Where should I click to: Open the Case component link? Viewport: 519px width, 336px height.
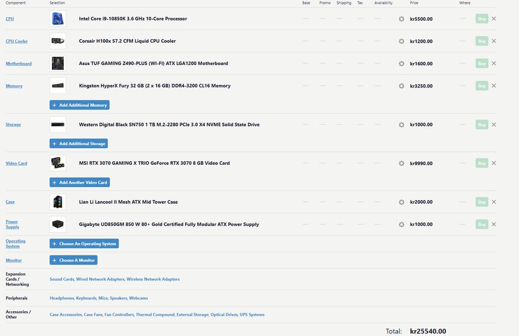pyautogui.click(x=10, y=202)
